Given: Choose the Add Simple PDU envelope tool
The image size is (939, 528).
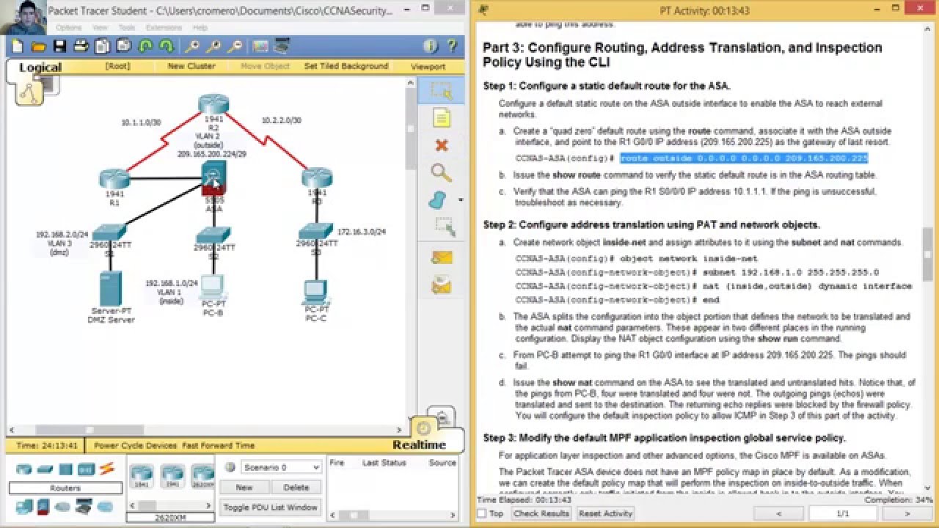Looking at the screenshot, I should [x=442, y=257].
